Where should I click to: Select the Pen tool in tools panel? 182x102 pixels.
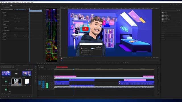[36, 76]
